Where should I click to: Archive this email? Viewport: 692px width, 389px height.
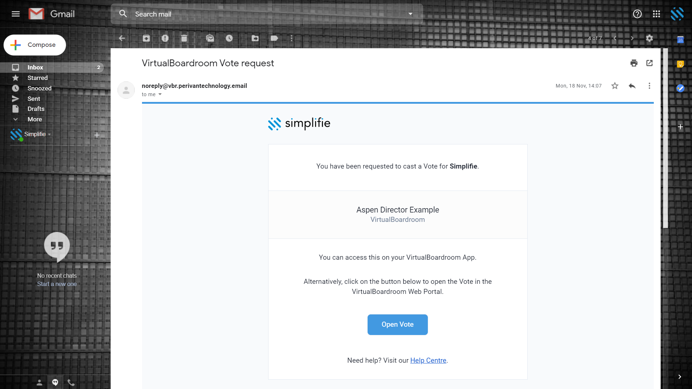146,38
